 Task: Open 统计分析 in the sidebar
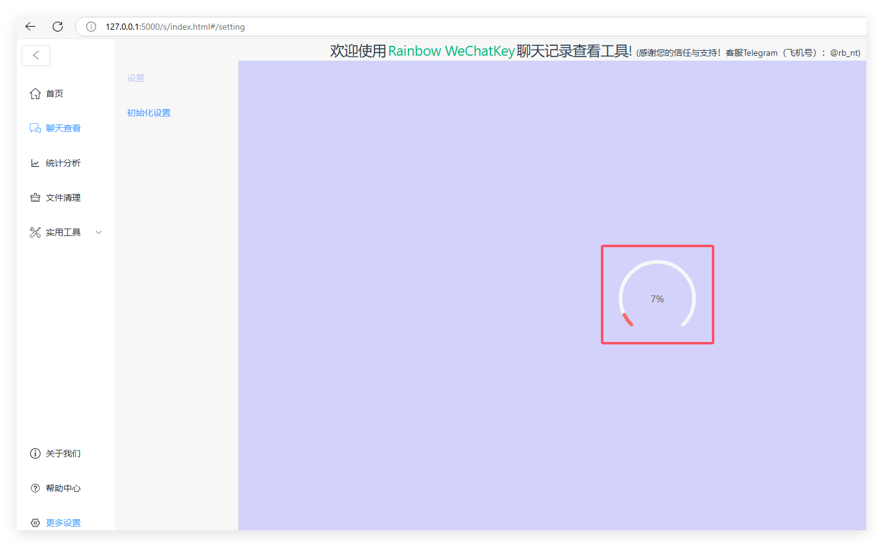click(x=63, y=163)
